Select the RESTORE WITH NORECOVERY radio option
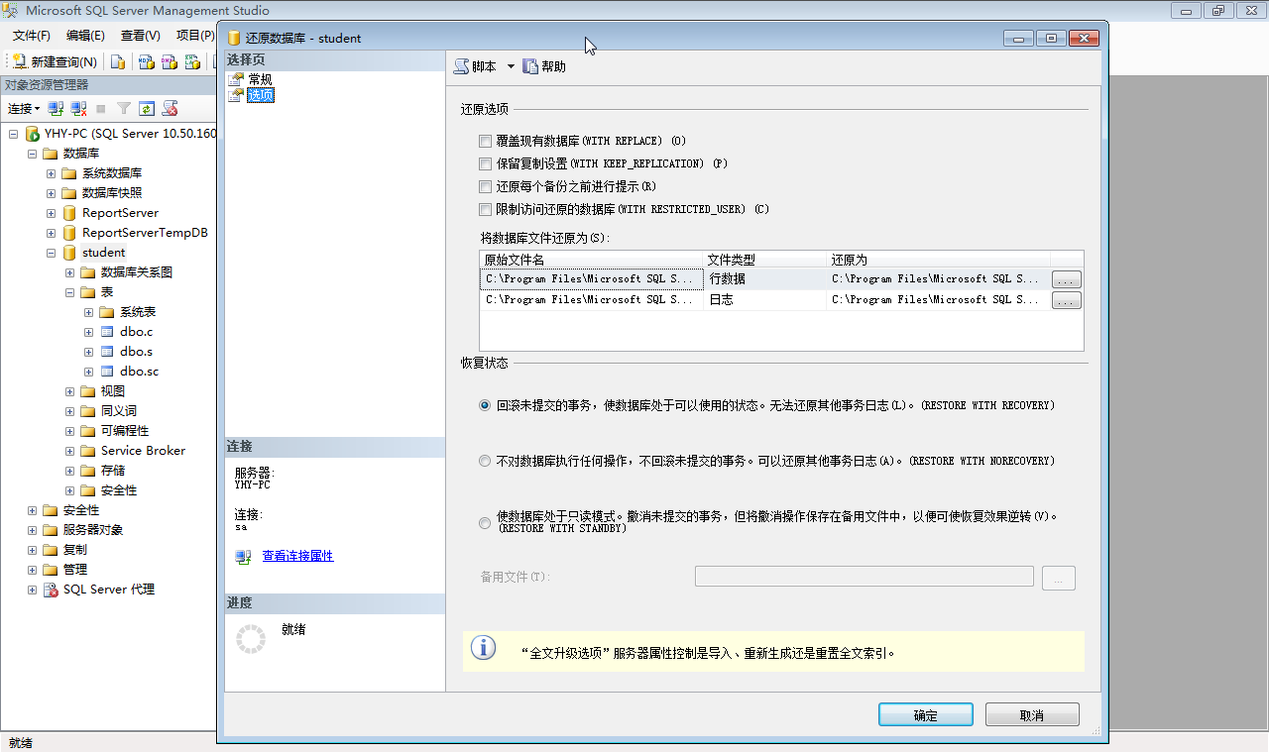This screenshot has width=1269, height=753. (x=485, y=461)
